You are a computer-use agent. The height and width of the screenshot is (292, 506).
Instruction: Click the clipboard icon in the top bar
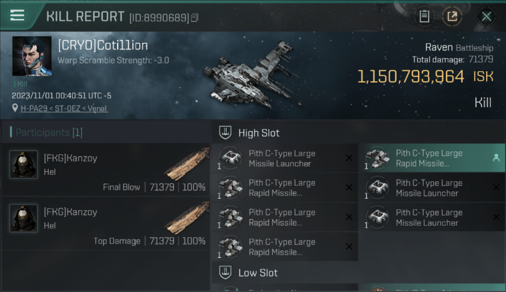pos(424,16)
